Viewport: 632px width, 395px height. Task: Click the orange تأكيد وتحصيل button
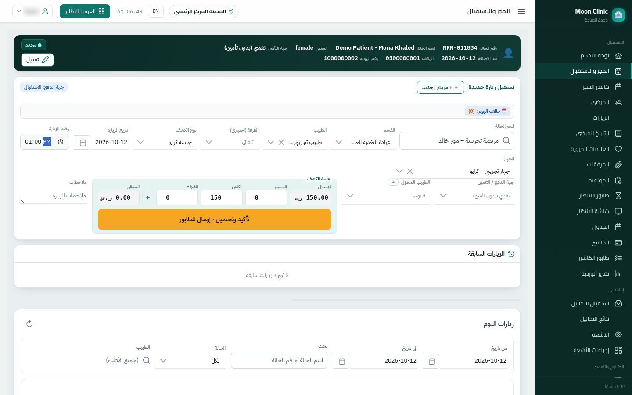pos(215,219)
